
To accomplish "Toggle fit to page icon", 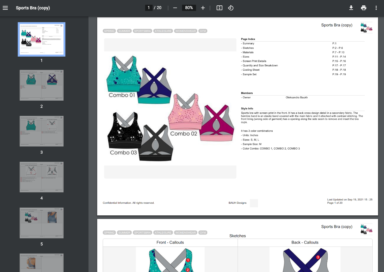I will click(x=219, y=8).
